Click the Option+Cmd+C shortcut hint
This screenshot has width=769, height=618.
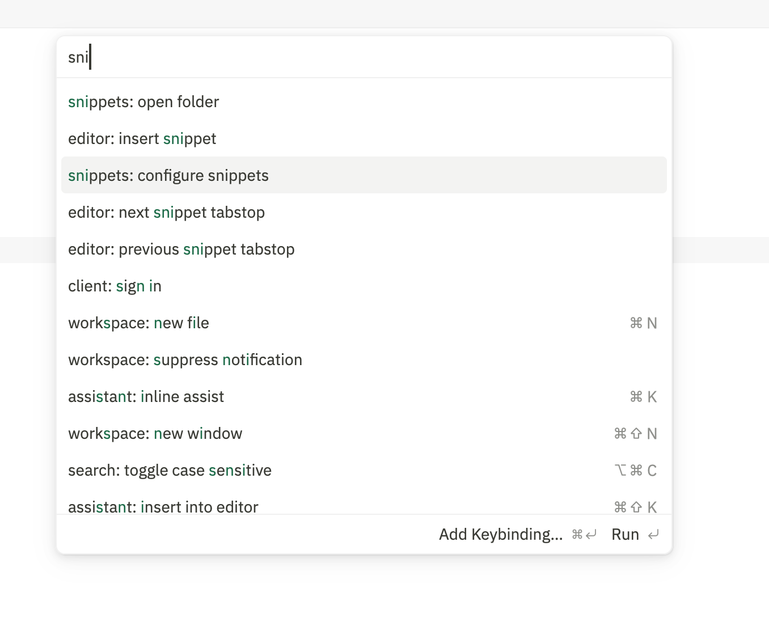635,471
